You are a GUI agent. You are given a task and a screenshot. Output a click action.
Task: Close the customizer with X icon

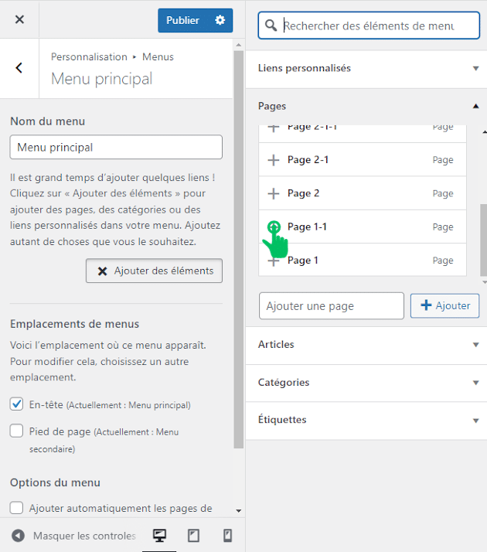coord(19,20)
